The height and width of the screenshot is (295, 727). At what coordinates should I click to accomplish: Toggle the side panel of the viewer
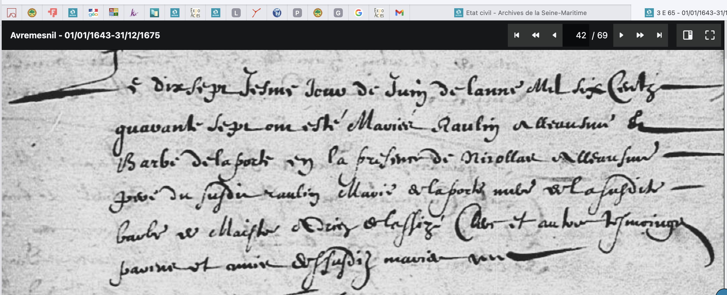[x=688, y=35]
